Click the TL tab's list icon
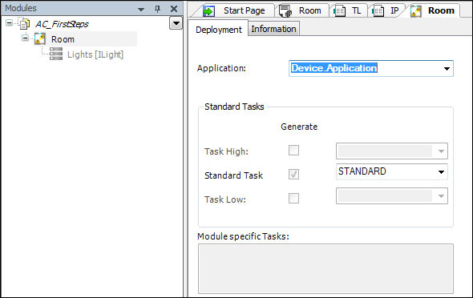This screenshot has height=298, width=473. (x=340, y=11)
